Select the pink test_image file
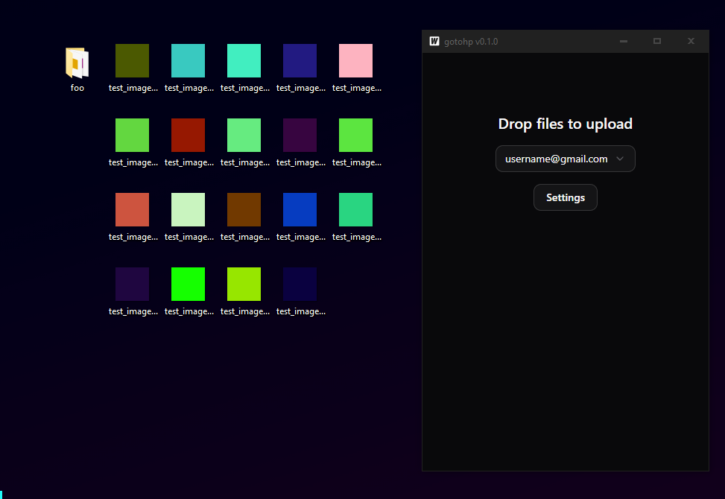 [355, 61]
